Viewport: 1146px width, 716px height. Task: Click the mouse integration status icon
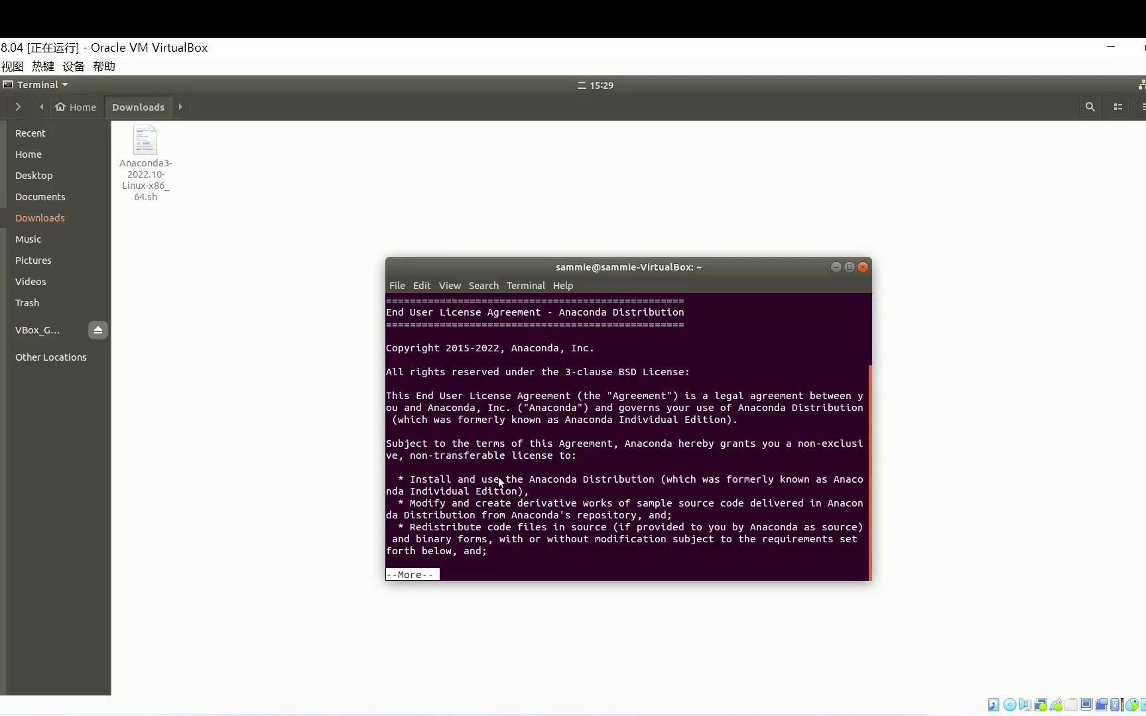(x=1131, y=705)
